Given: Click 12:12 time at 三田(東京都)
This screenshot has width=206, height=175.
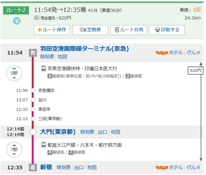Looking at the screenshot, I should [x=22, y=119].
